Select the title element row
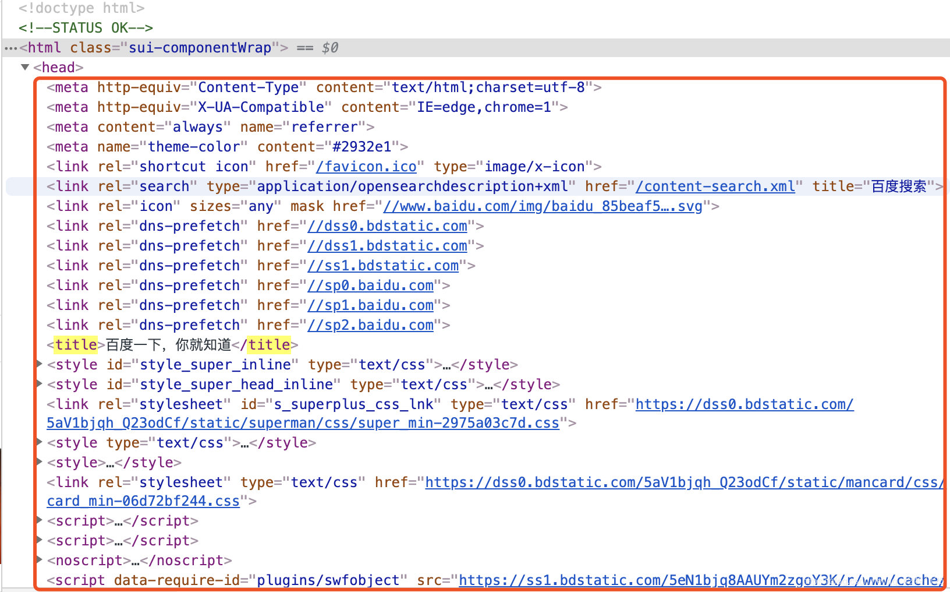This screenshot has height=592, width=950. point(172,345)
